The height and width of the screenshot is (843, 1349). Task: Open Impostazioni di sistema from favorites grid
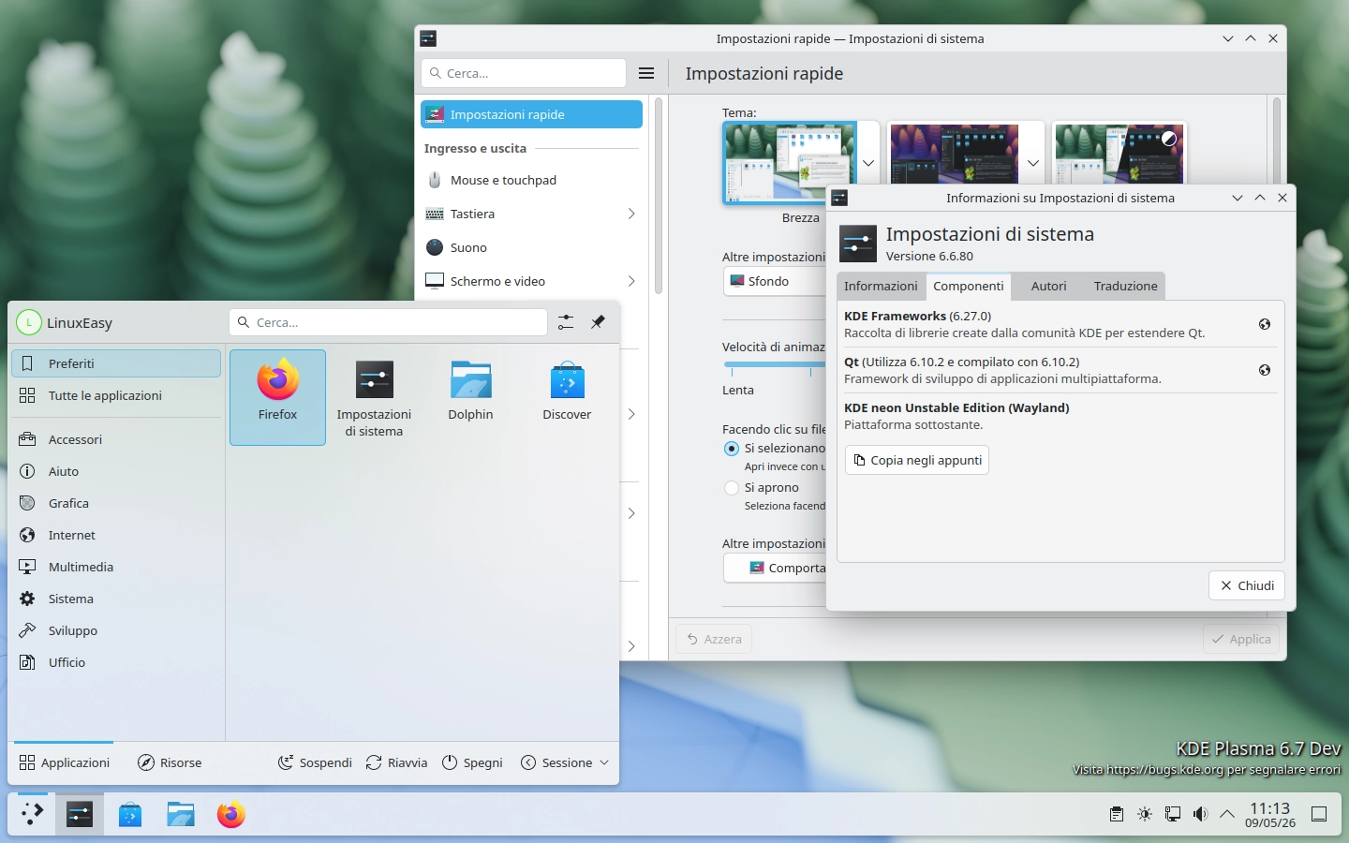[374, 397]
